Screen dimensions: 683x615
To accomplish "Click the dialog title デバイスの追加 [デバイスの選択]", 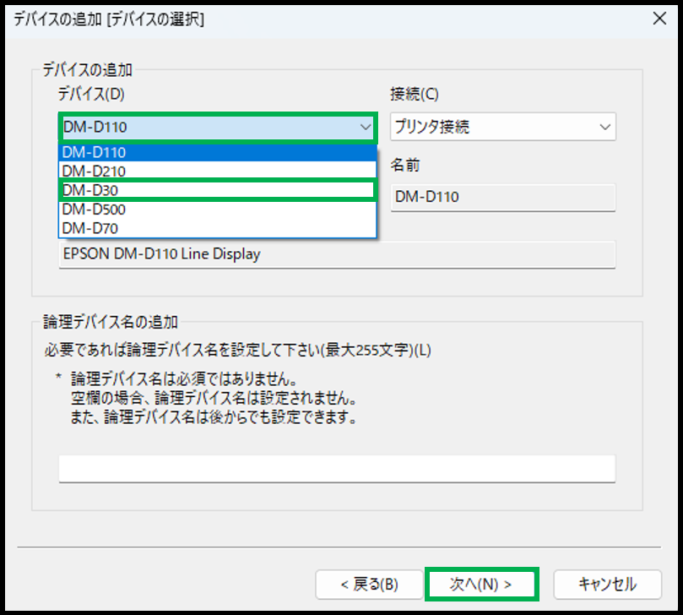I will coord(109,19).
